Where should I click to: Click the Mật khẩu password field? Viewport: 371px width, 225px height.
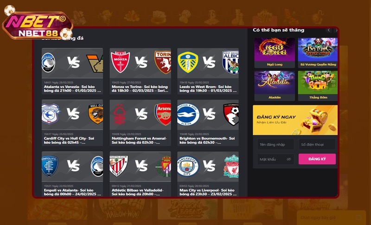click(x=275, y=159)
